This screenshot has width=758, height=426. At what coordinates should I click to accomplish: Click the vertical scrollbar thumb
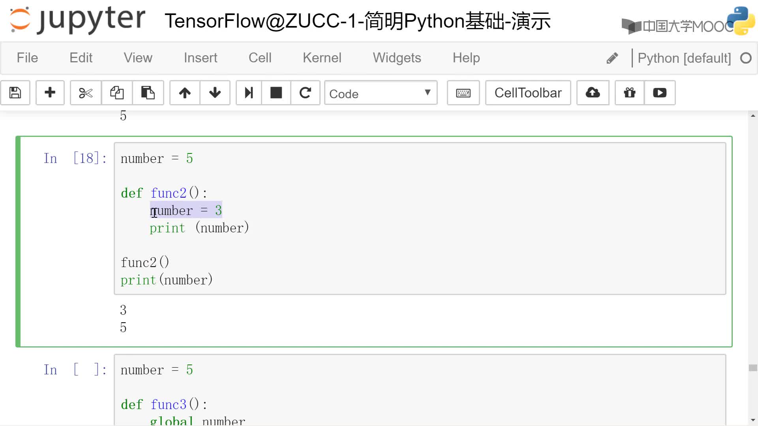pos(753,368)
